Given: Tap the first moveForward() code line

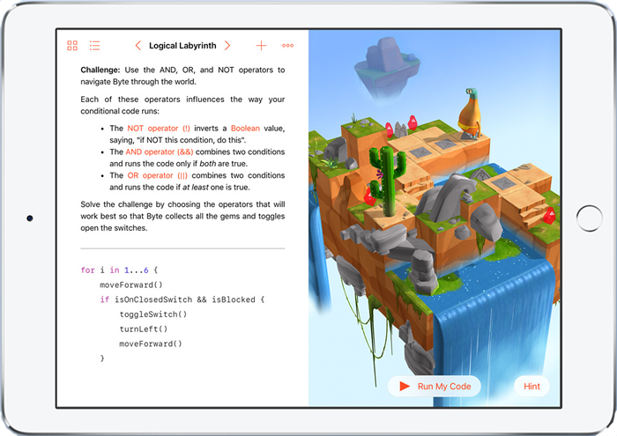Looking at the screenshot, I should pyautogui.click(x=131, y=285).
